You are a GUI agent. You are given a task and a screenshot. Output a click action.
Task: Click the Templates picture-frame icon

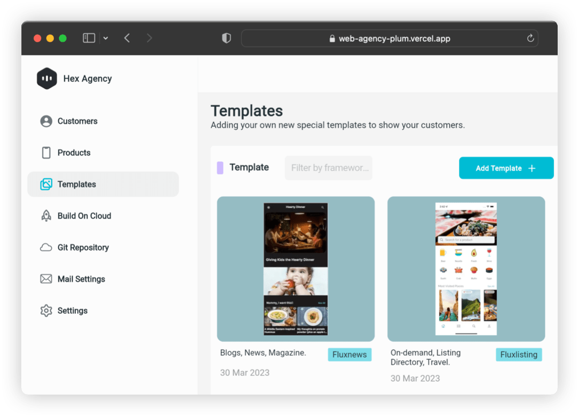click(46, 184)
